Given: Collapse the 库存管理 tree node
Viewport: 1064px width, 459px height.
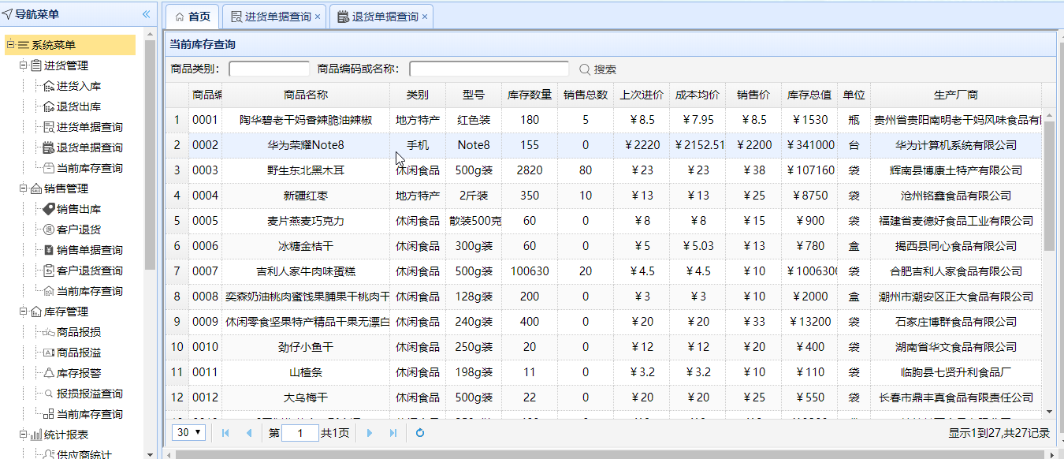Looking at the screenshot, I should point(23,312).
